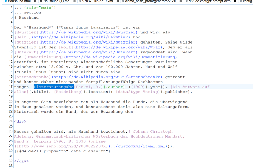
Task: Close the Haushund (1).md tab
Action: tap(74, 1)
